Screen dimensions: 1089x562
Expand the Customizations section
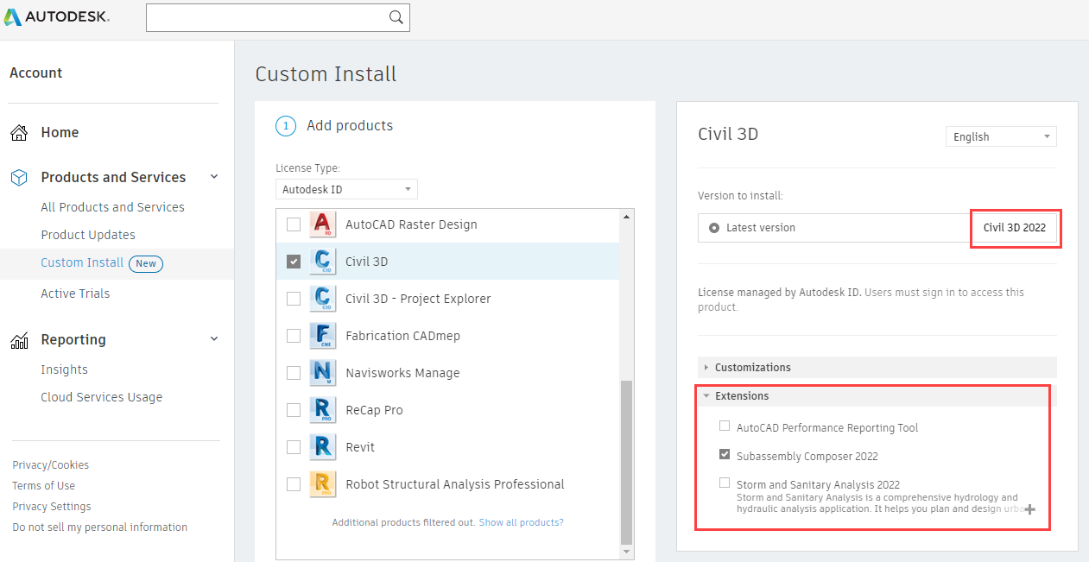tap(877, 367)
